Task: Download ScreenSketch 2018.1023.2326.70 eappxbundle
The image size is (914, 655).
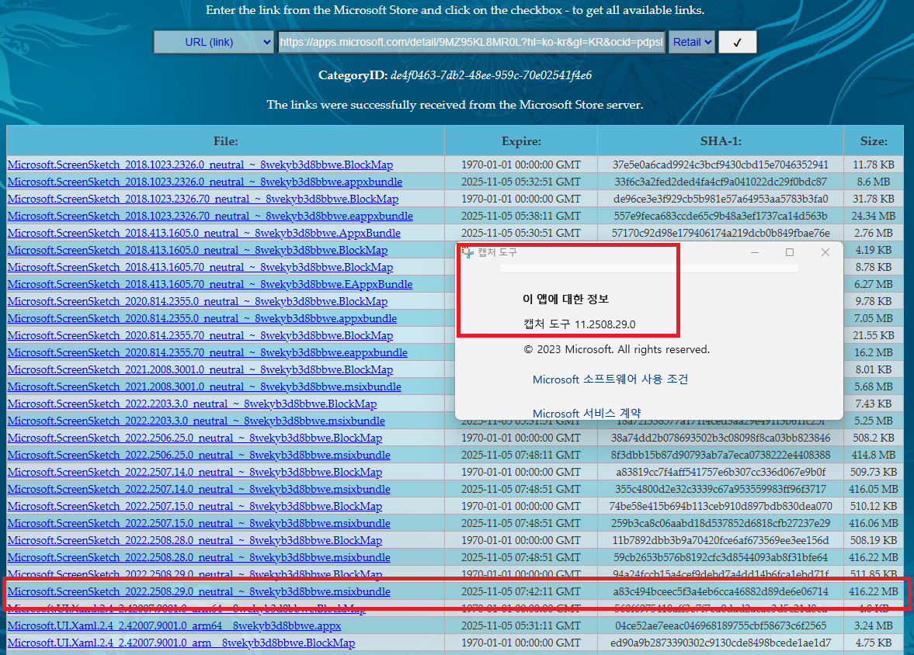Action: coord(210,217)
